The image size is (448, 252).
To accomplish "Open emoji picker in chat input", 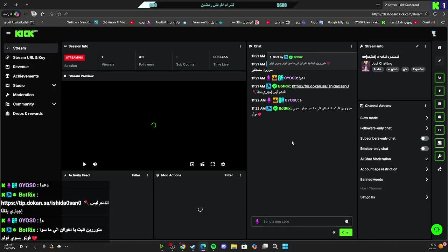I will click(347, 222).
